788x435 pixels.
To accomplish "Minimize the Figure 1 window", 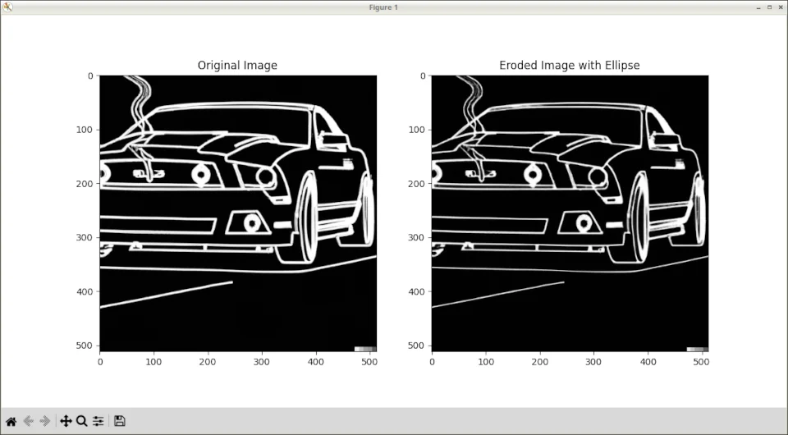I will coord(758,7).
